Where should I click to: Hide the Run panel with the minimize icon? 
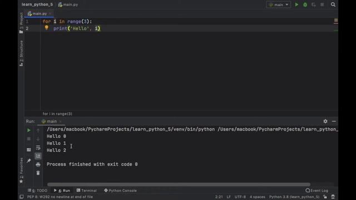pos(334,121)
